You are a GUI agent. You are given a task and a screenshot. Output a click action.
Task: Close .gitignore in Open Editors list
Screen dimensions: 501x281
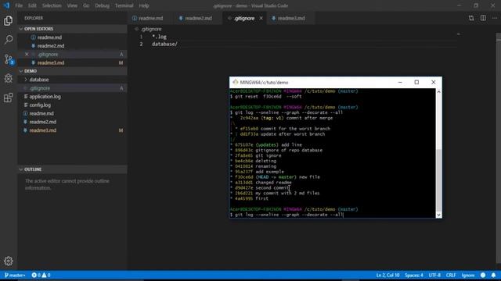pyautogui.click(x=27, y=54)
